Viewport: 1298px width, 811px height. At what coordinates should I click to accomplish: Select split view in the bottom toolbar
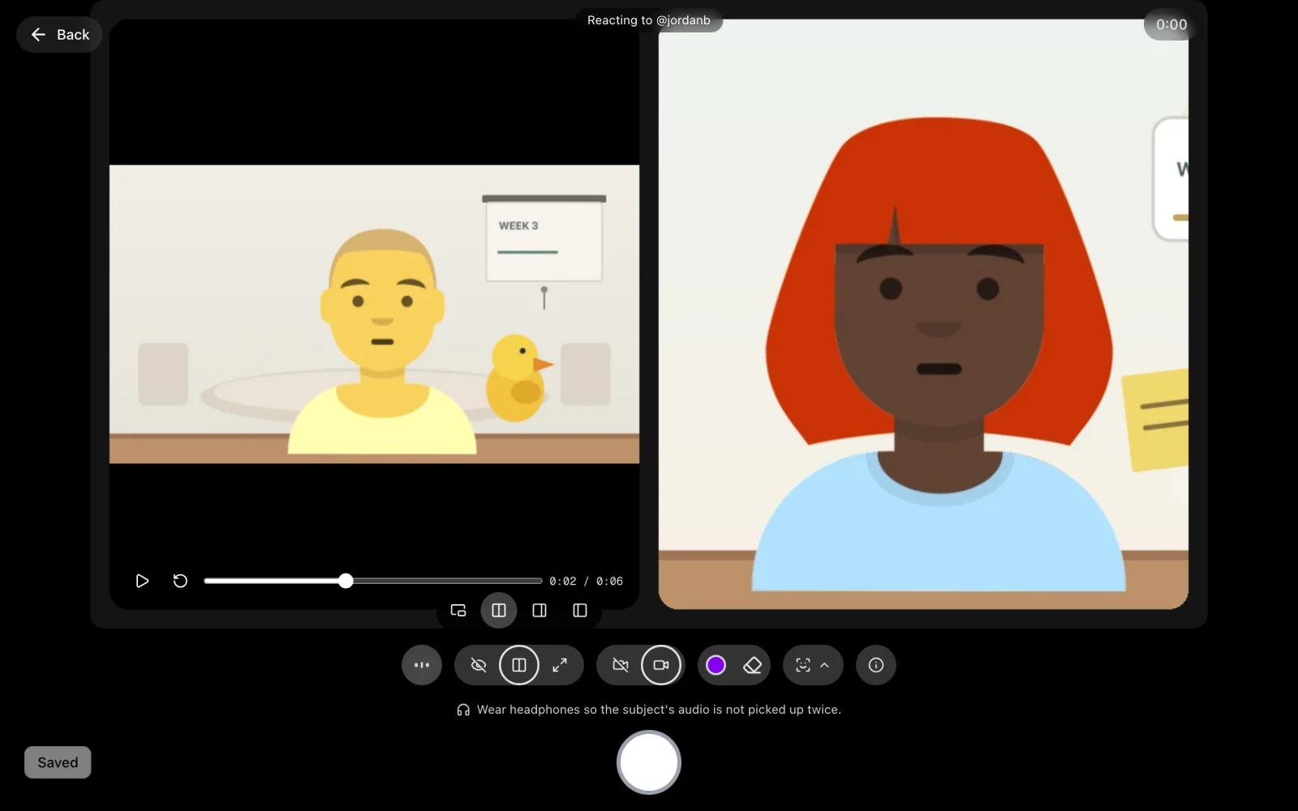(x=519, y=665)
